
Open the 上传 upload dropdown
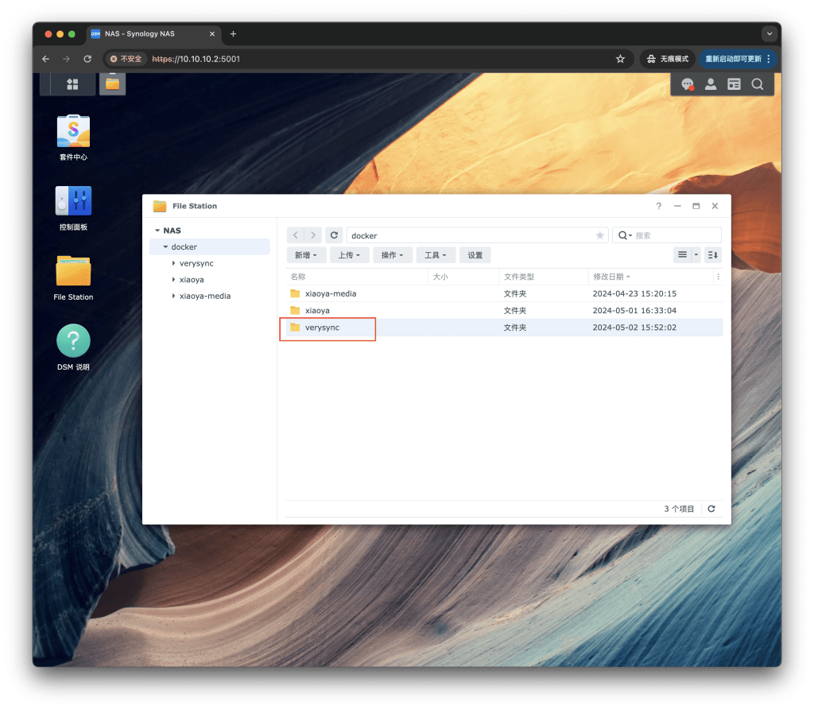[x=349, y=255]
